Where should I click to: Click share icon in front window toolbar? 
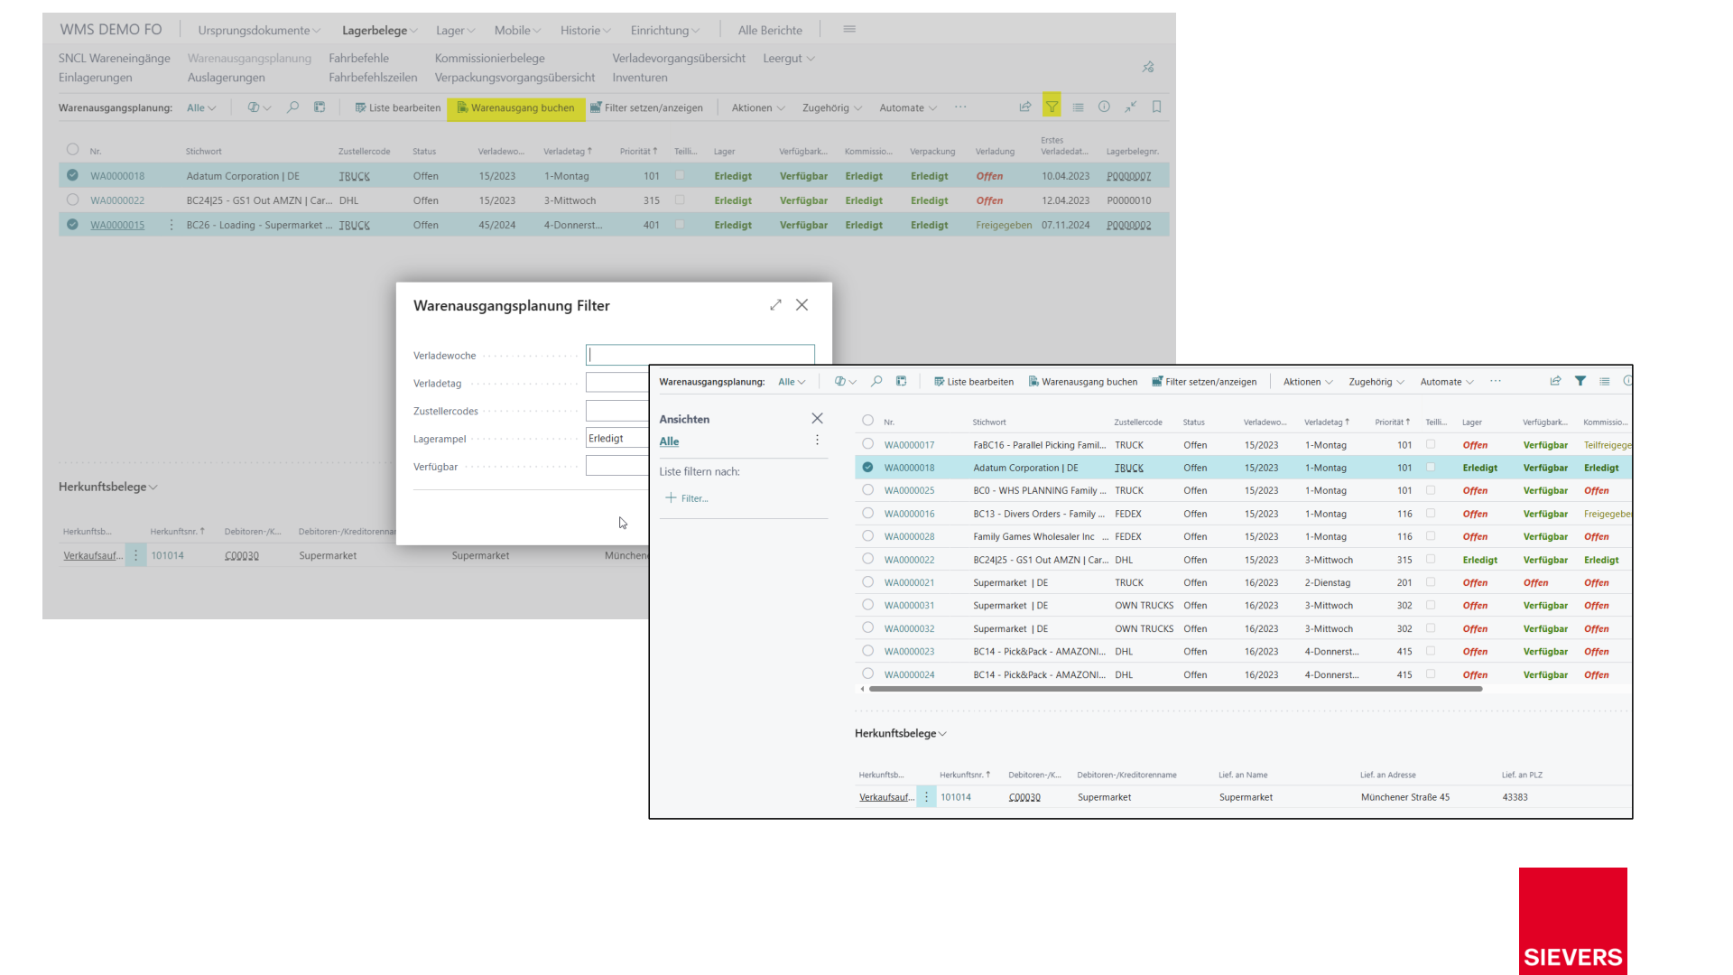pyautogui.click(x=1555, y=381)
